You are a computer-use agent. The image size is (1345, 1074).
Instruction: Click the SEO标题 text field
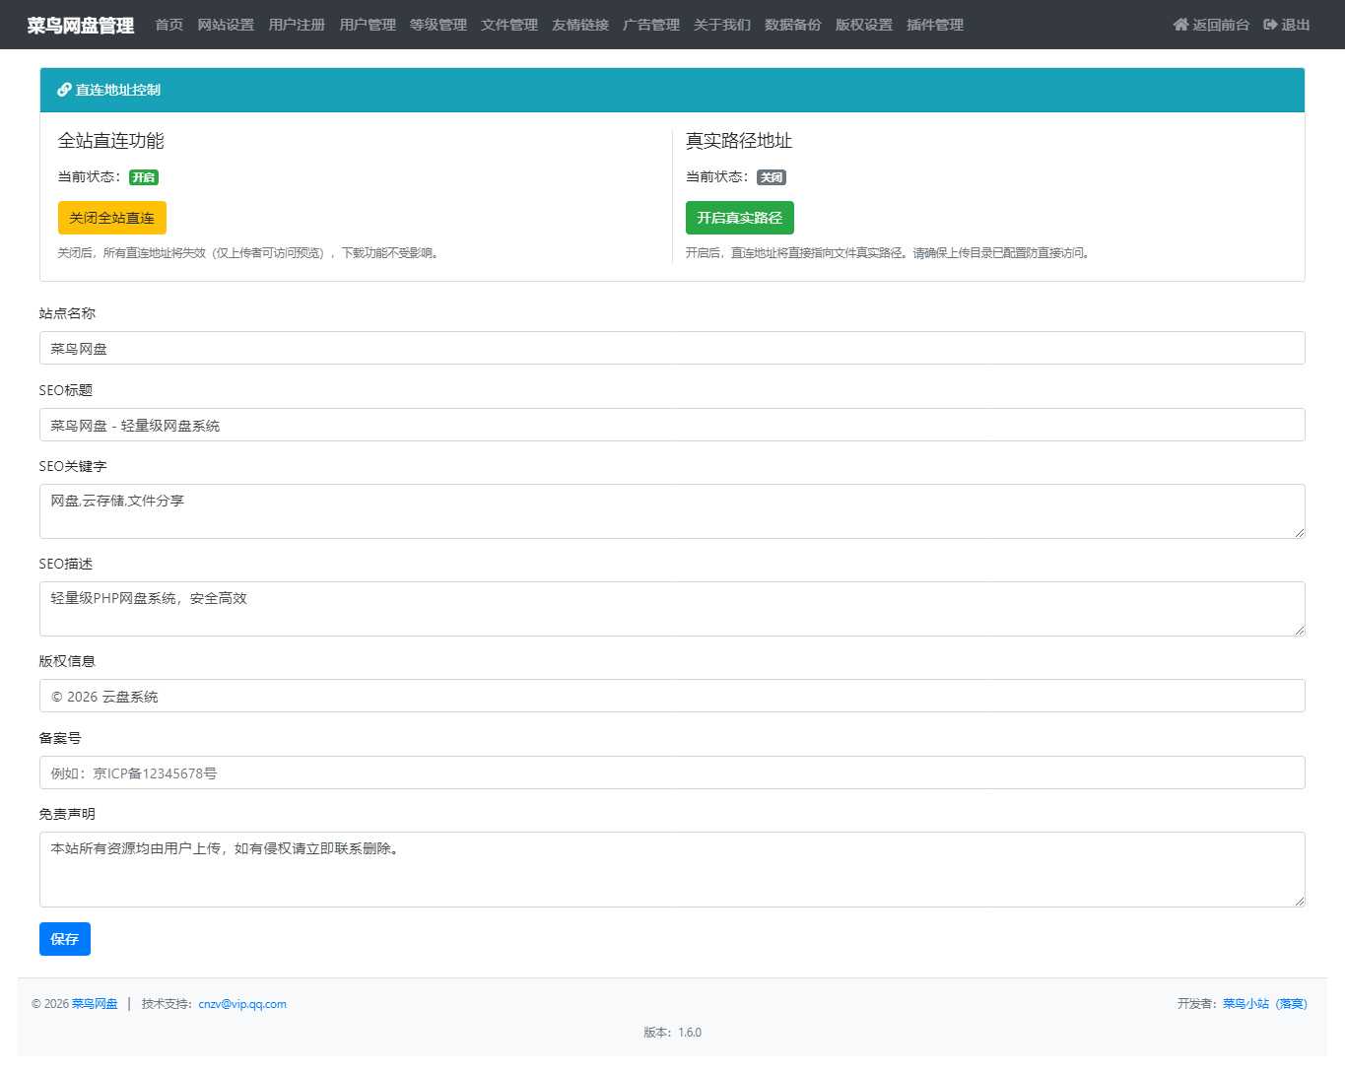672,426
